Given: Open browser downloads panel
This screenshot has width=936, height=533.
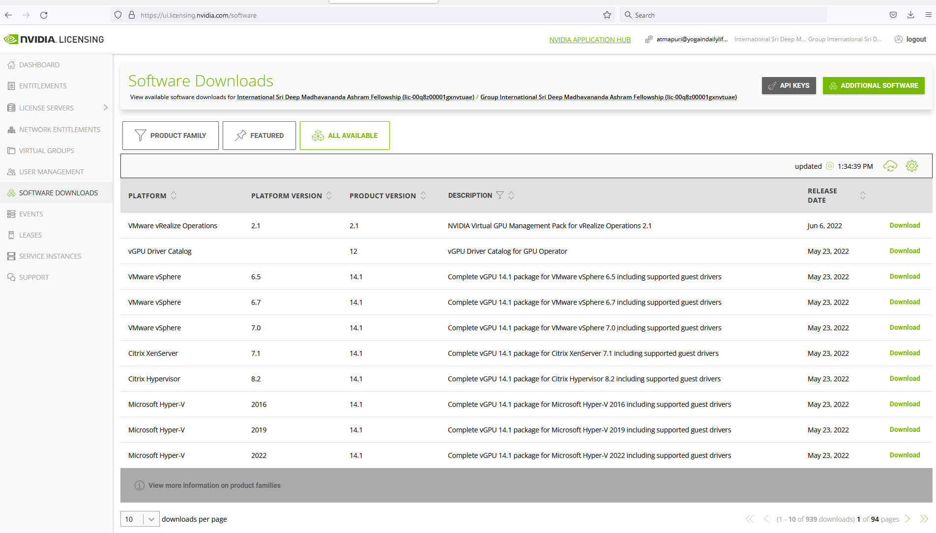Looking at the screenshot, I should 911,15.
